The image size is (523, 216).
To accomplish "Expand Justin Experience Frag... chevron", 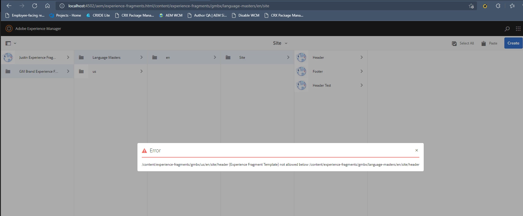I will pyautogui.click(x=68, y=57).
